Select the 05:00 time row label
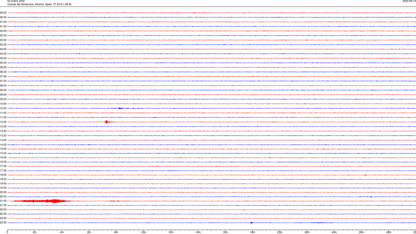This screenshot has height=234, width=416. [3, 58]
